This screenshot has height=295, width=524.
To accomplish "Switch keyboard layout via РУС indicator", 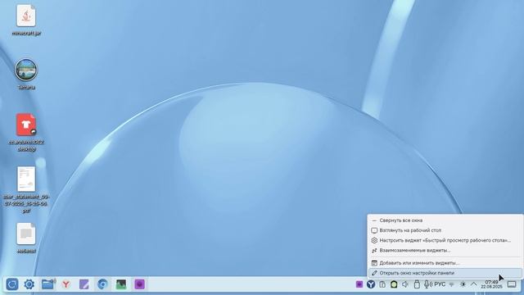I will [x=440, y=284].
